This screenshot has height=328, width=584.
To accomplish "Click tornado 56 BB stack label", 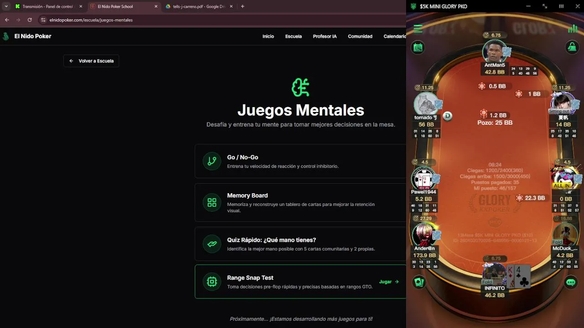I will 426,124.
